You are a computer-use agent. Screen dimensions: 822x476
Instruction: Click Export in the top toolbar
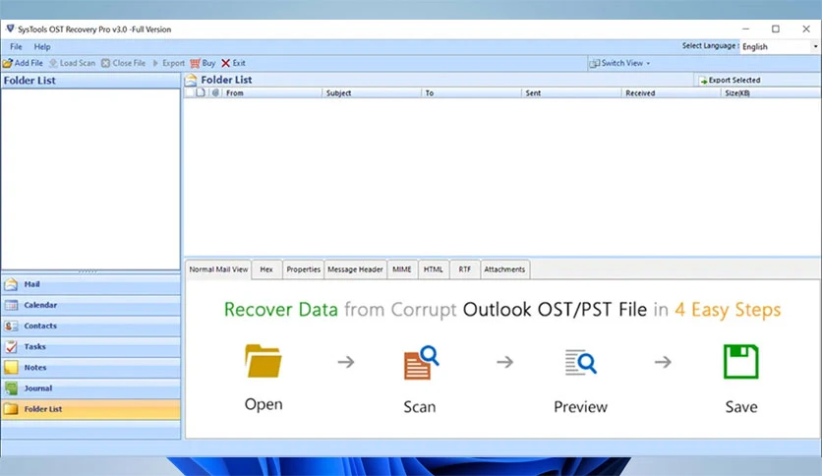pyautogui.click(x=168, y=63)
